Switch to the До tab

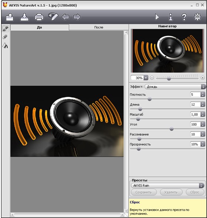tap(40, 27)
